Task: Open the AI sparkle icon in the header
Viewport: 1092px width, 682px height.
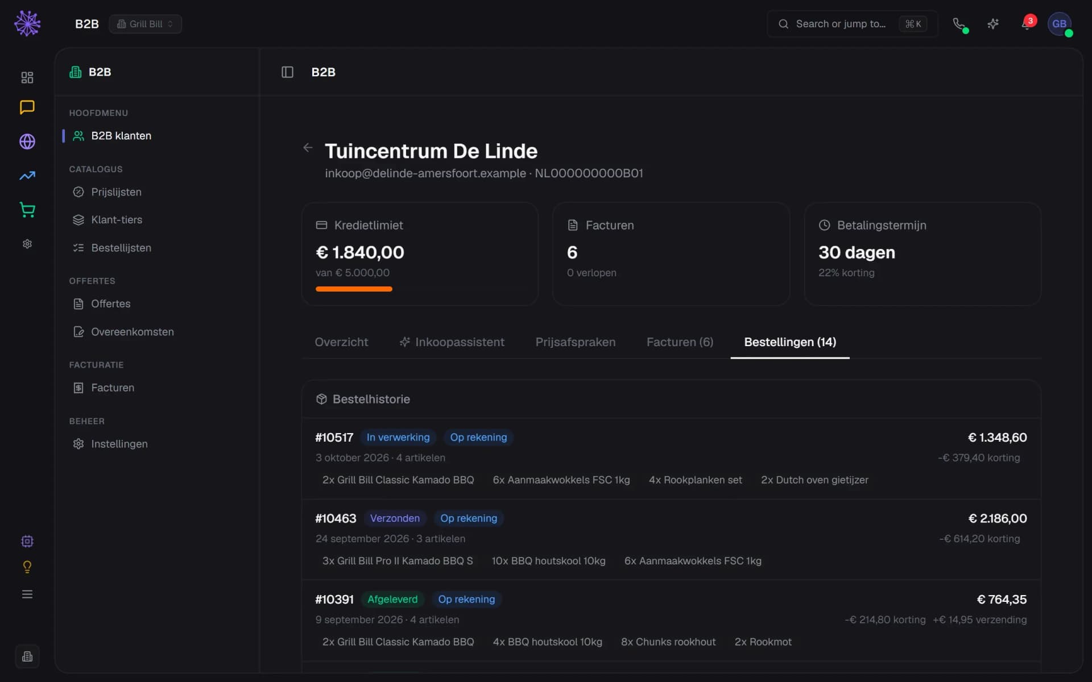Action: click(993, 24)
